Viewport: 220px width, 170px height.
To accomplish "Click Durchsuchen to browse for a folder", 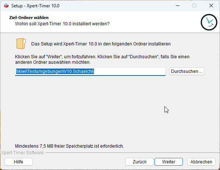I will (187, 71).
